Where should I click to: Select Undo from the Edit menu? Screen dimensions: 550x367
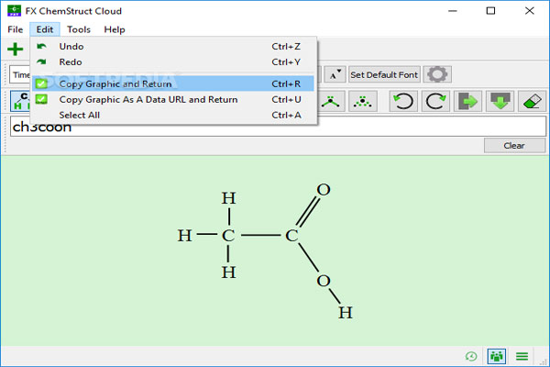pyautogui.click(x=71, y=46)
